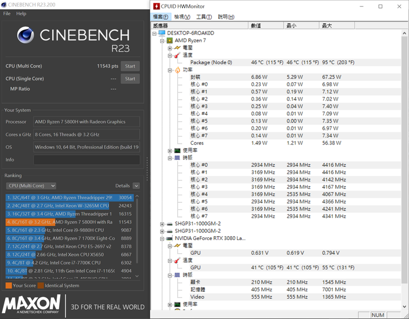The height and width of the screenshot is (319, 409).
Task: Click the 最大 column header
Action: coord(337,26)
